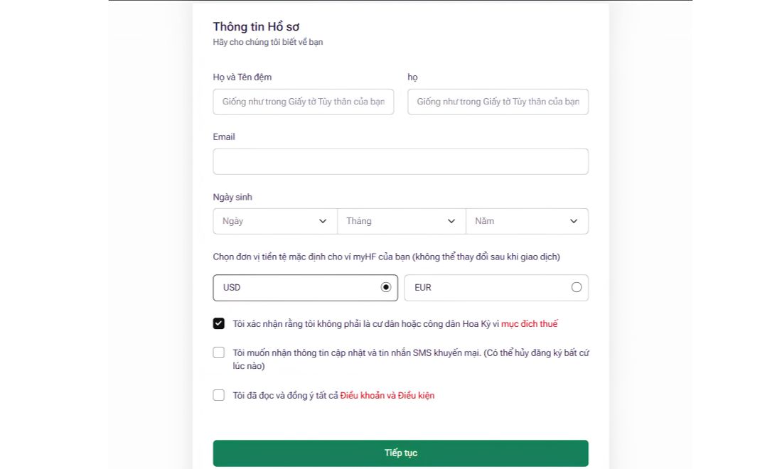Enable SMS promotional updates checkbox
This screenshot has width=782, height=469.
pos(218,352)
